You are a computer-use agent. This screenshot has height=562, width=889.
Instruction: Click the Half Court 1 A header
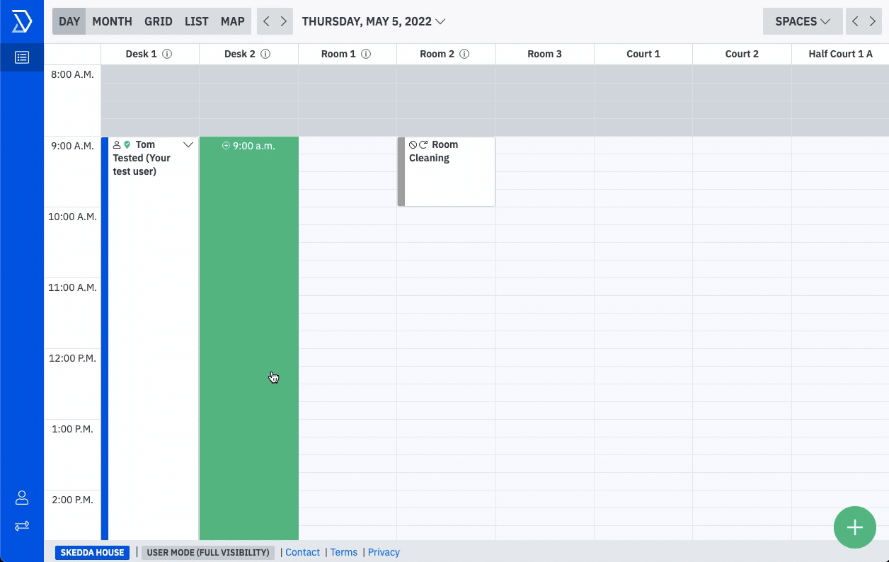pyautogui.click(x=841, y=54)
